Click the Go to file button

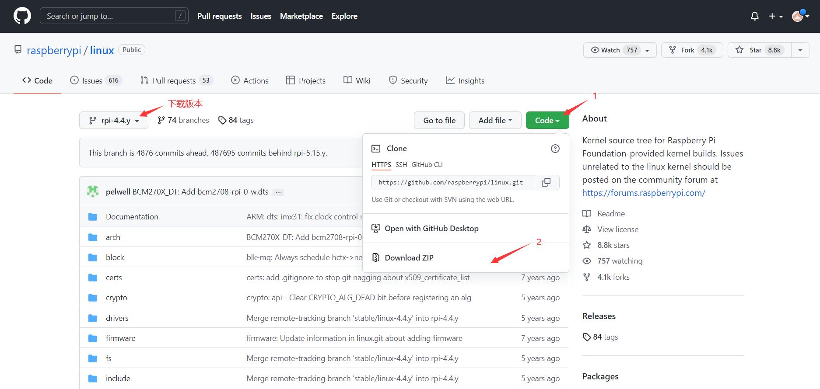coord(439,120)
